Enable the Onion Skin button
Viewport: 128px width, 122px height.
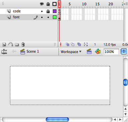click(67, 44)
